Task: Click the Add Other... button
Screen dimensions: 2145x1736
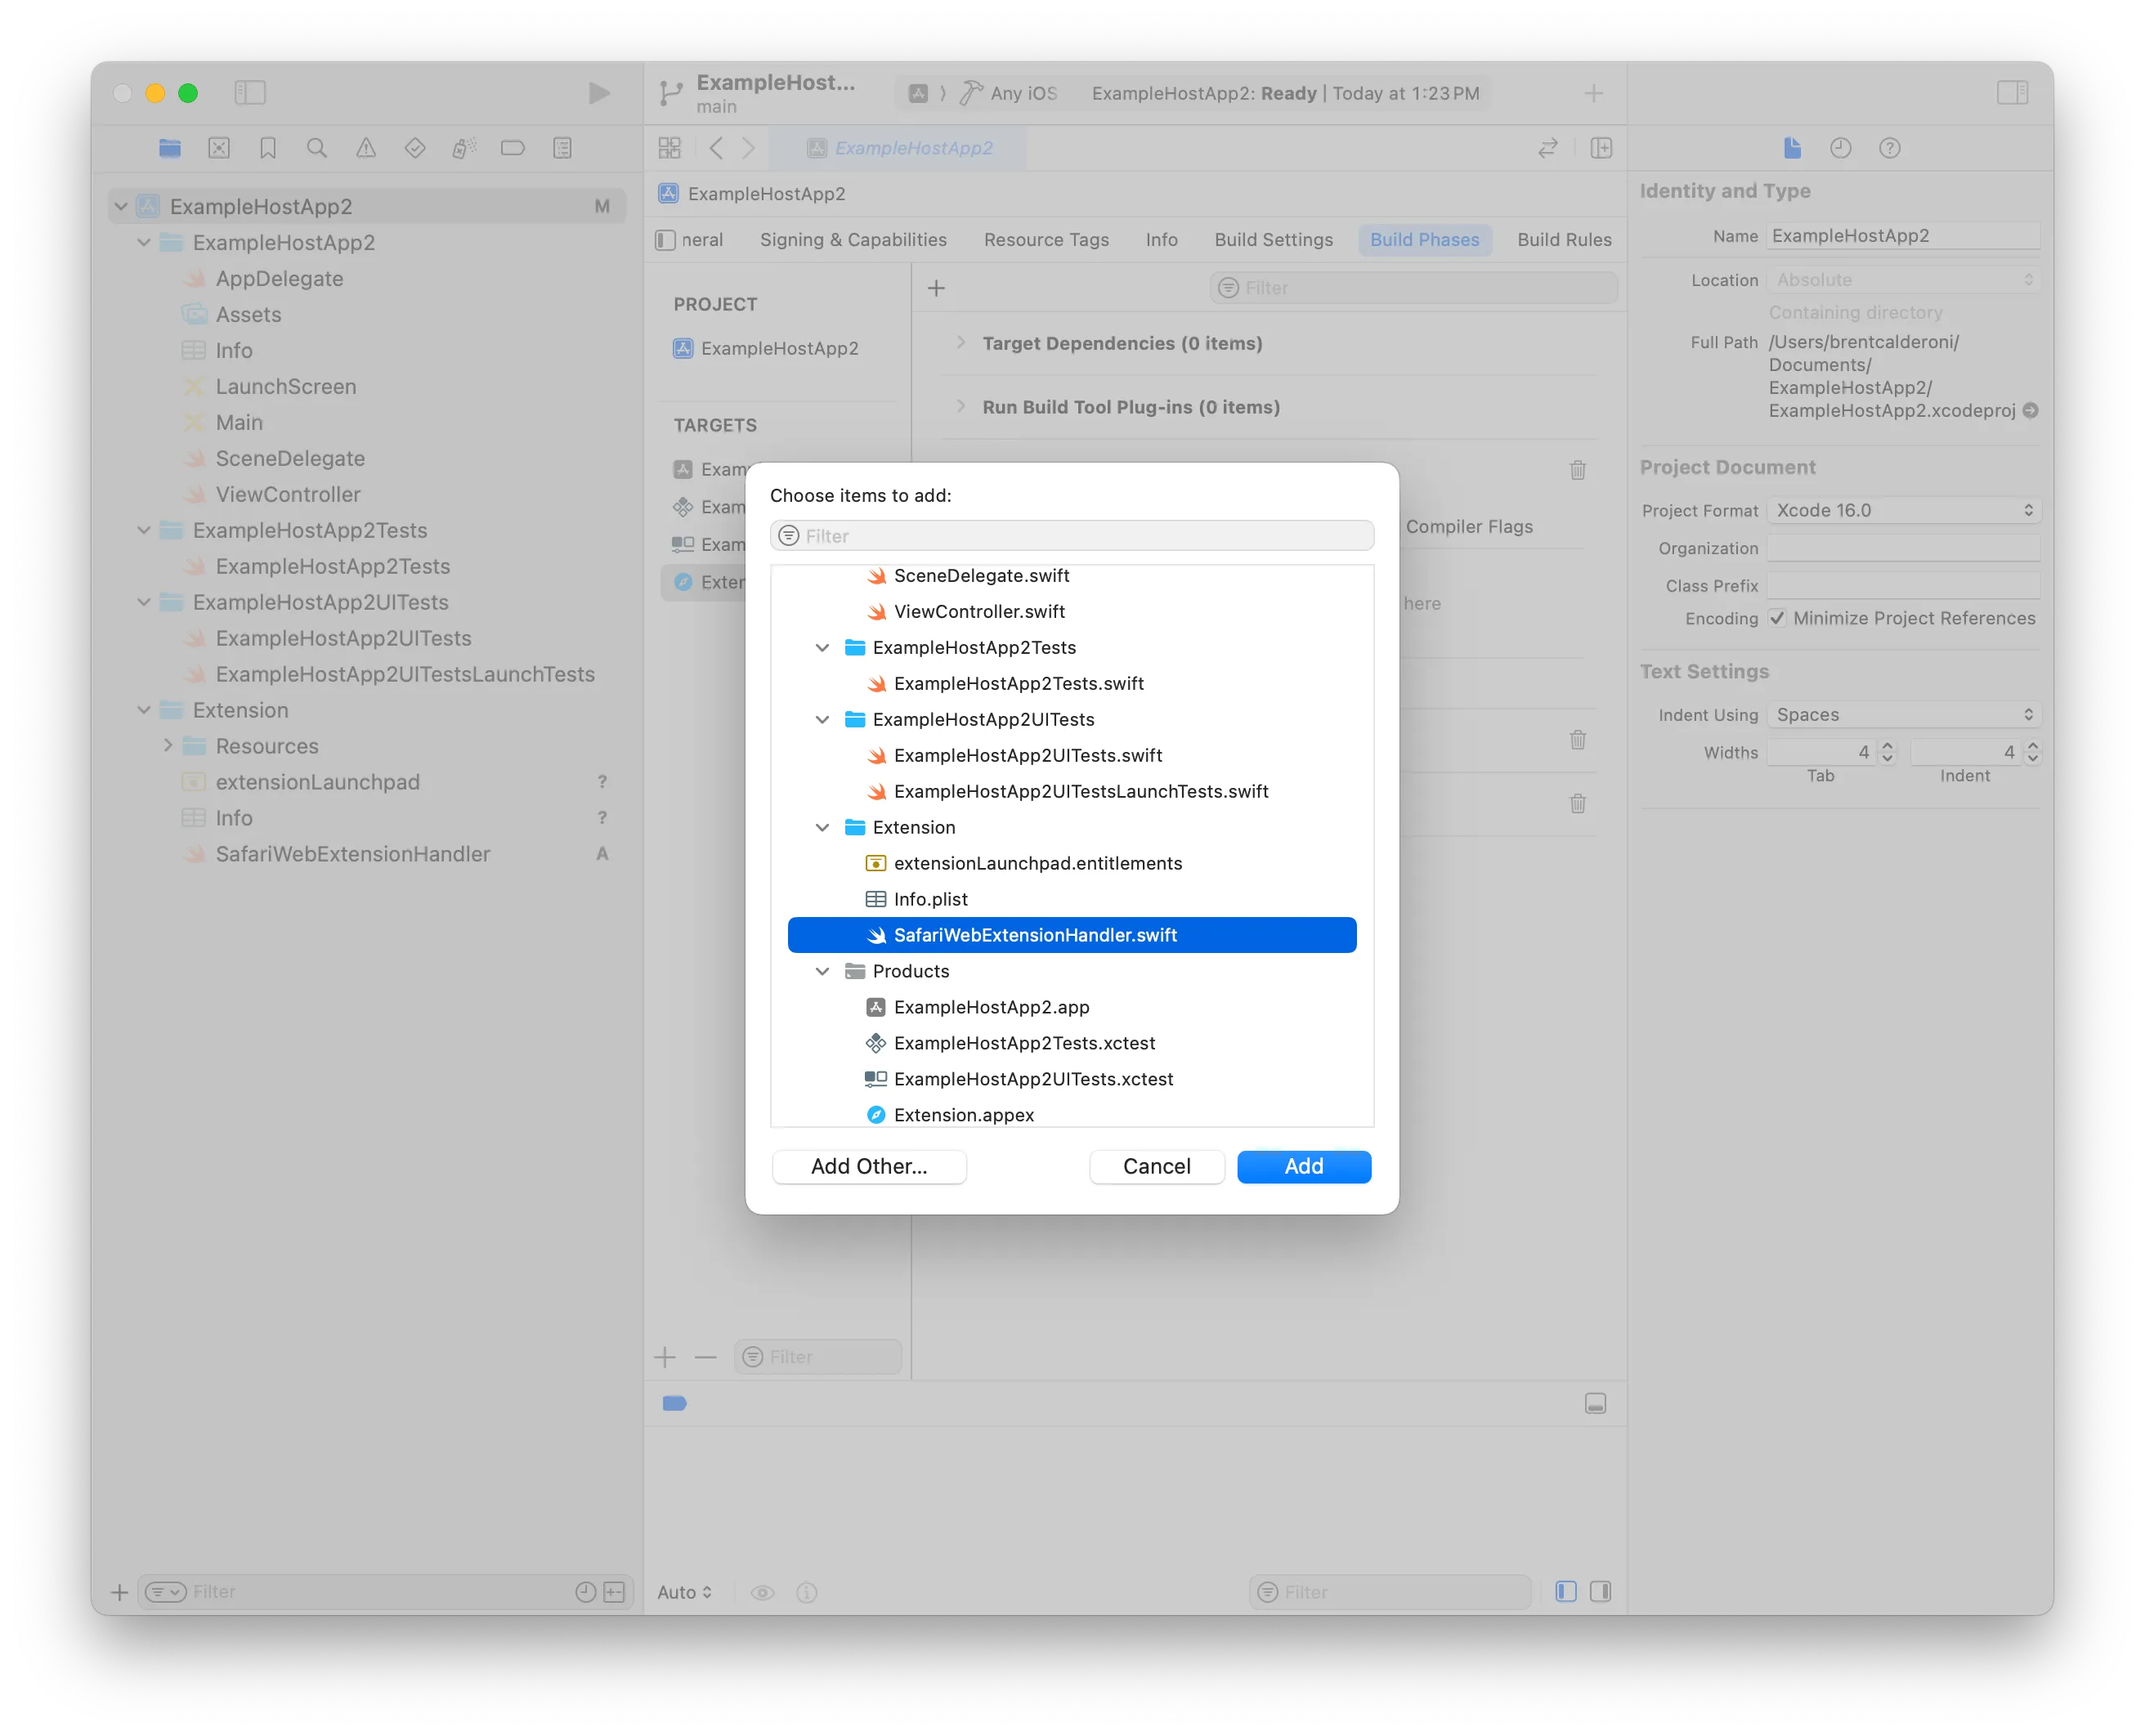Action: click(x=869, y=1166)
